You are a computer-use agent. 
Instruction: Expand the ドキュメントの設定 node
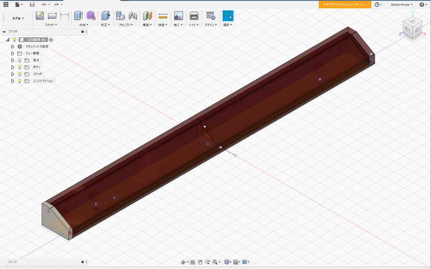pos(13,46)
